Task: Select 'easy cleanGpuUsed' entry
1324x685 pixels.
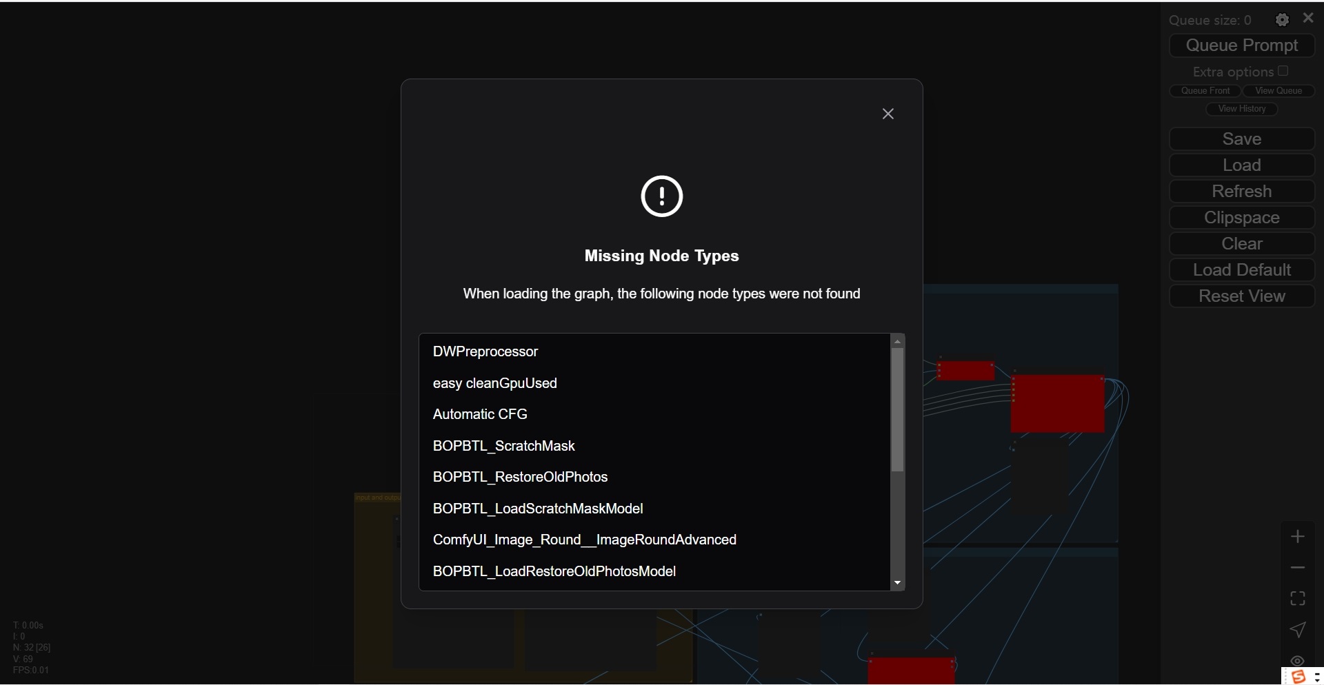Action: pyautogui.click(x=495, y=383)
